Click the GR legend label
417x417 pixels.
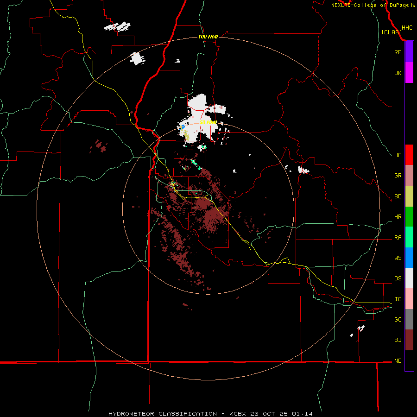point(398,176)
